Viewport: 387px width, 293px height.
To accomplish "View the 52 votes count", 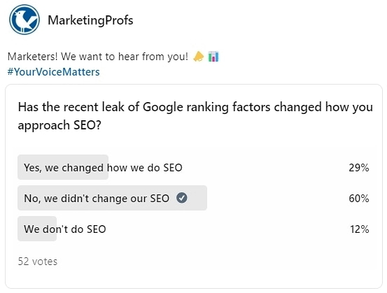I will [x=38, y=262].
